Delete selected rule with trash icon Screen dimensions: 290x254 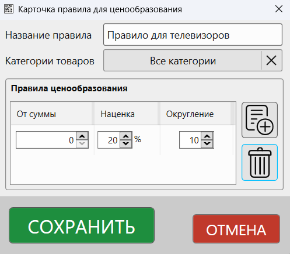point(260,163)
